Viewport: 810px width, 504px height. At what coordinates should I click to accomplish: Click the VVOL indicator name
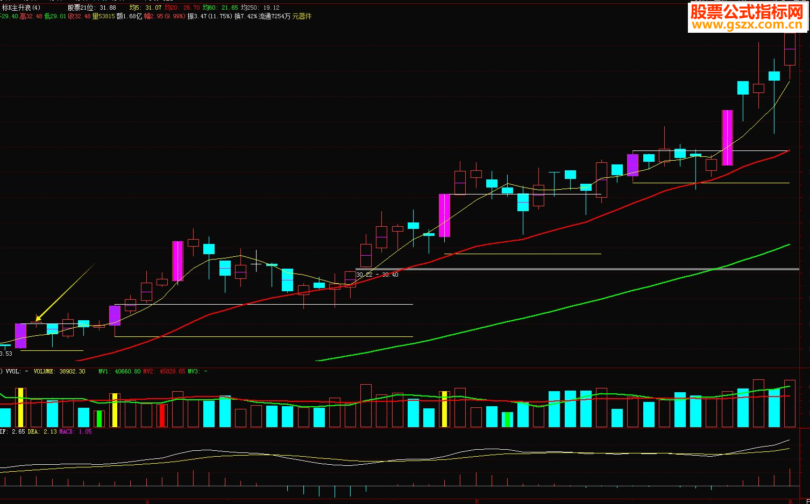point(13,371)
